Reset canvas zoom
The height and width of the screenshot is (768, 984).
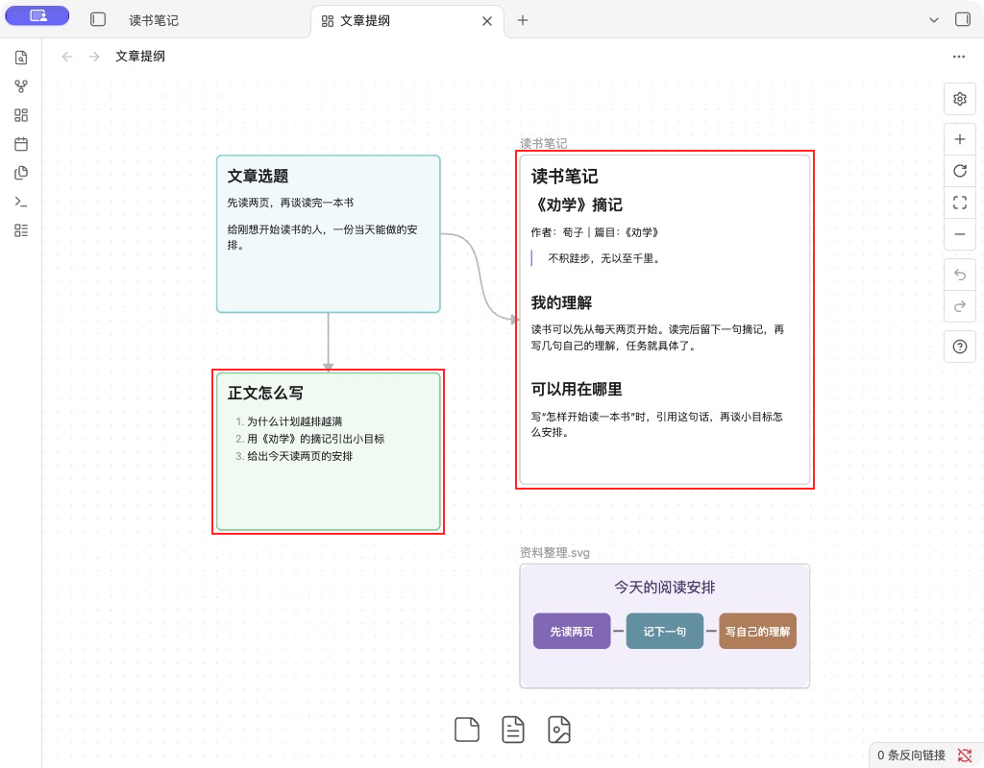pyautogui.click(x=960, y=171)
